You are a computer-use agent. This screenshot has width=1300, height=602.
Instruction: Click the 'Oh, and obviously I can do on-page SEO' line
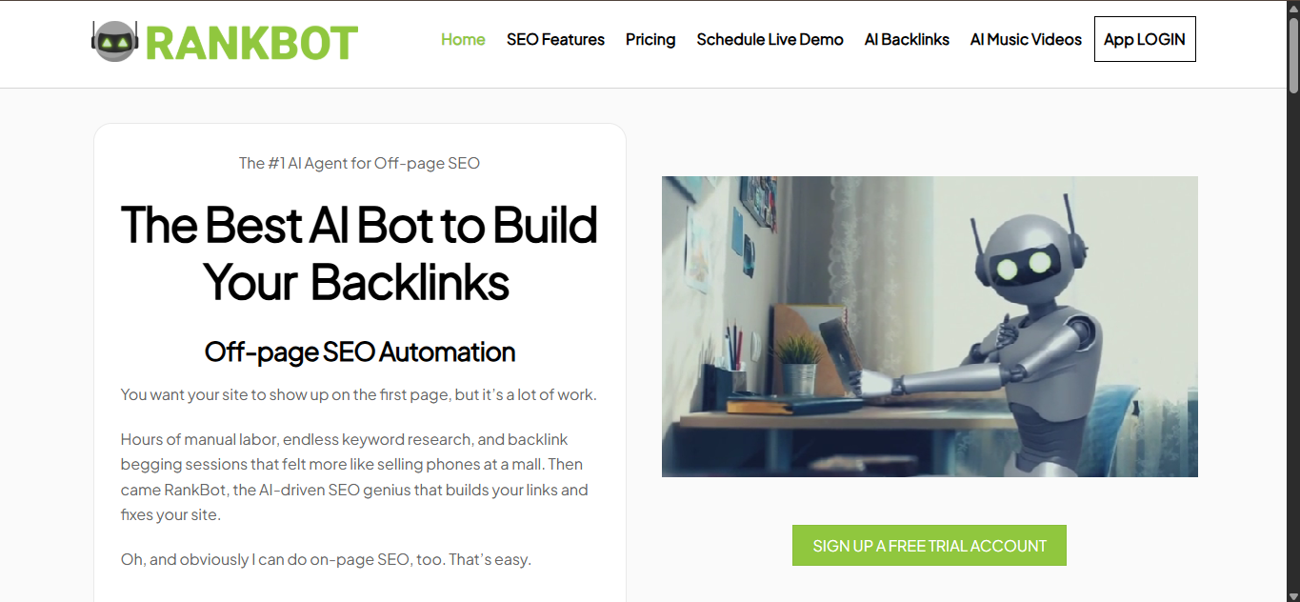(326, 559)
